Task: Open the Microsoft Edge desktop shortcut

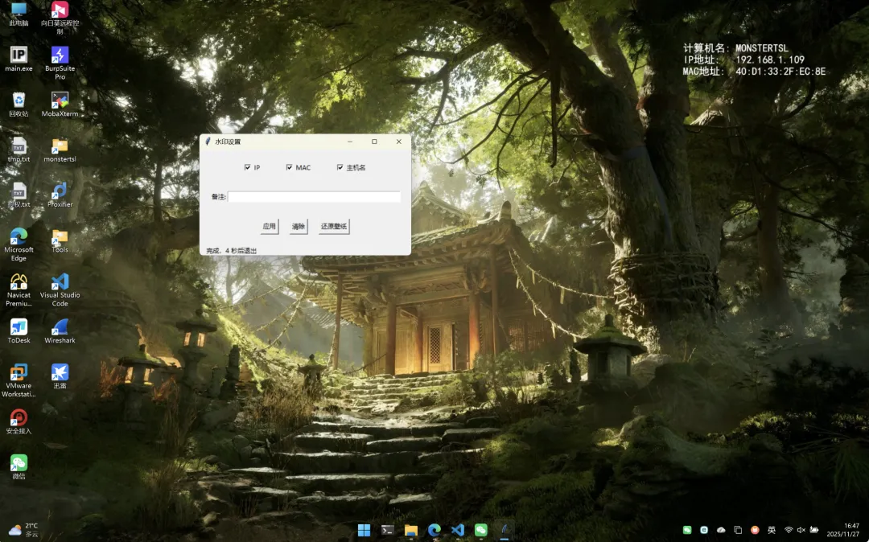Action: pos(19,244)
